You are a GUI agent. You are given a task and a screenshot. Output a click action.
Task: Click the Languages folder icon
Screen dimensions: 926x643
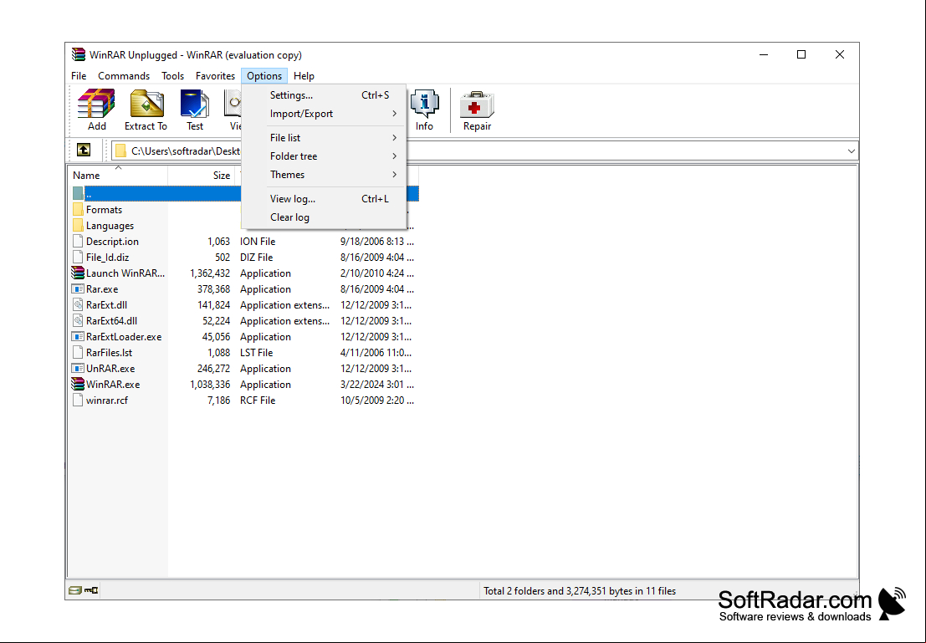click(78, 226)
